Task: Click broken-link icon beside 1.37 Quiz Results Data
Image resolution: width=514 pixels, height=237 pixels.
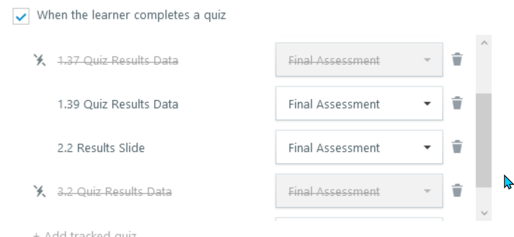Action: [x=40, y=60]
